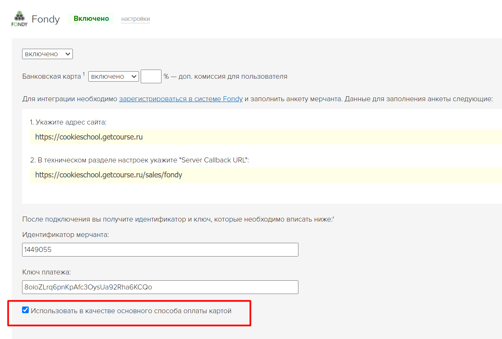Click the Server Callback URL instruction line
Viewport: 502px width, 339px height.
pyautogui.click(x=139, y=160)
